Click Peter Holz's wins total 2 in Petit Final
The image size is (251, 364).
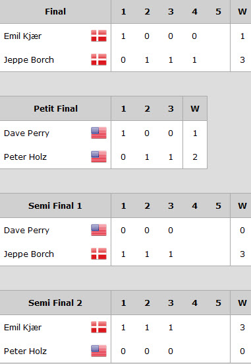point(195,157)
